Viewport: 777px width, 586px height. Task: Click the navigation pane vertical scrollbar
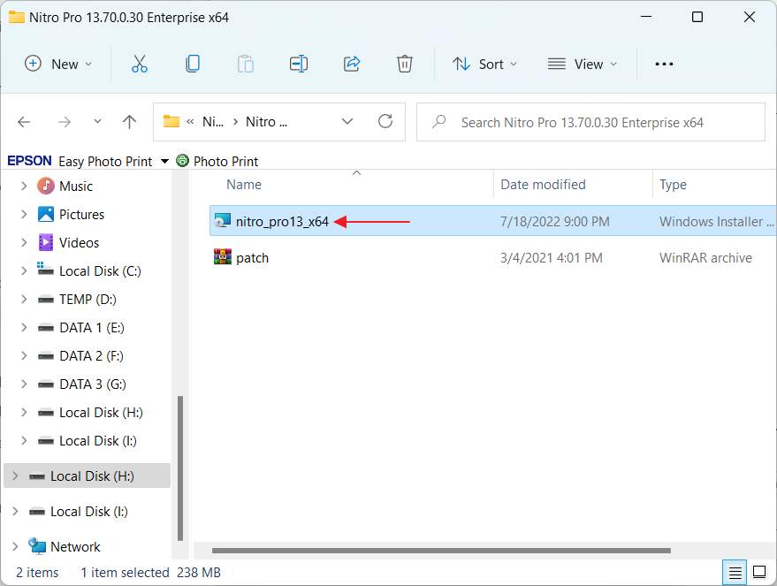pyautogui.click(x=179, y=468)
